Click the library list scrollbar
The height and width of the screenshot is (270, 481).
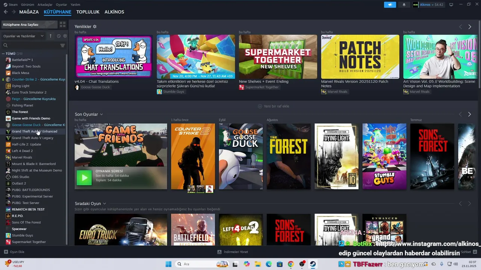coord(67,150)
